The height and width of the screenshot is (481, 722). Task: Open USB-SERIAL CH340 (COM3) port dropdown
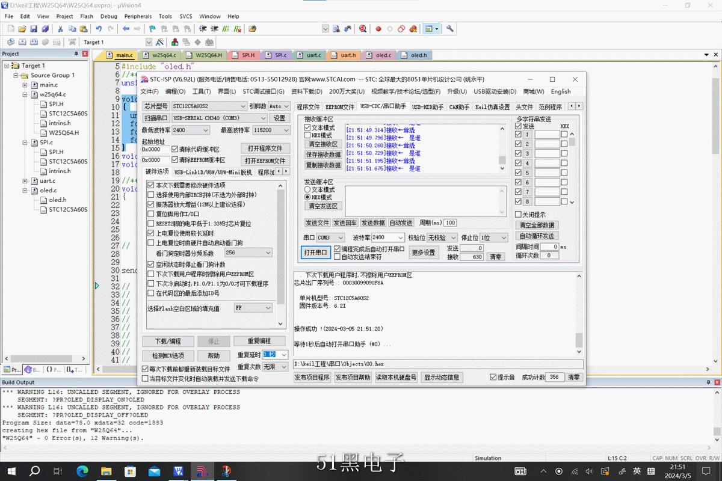pos(219,118)
